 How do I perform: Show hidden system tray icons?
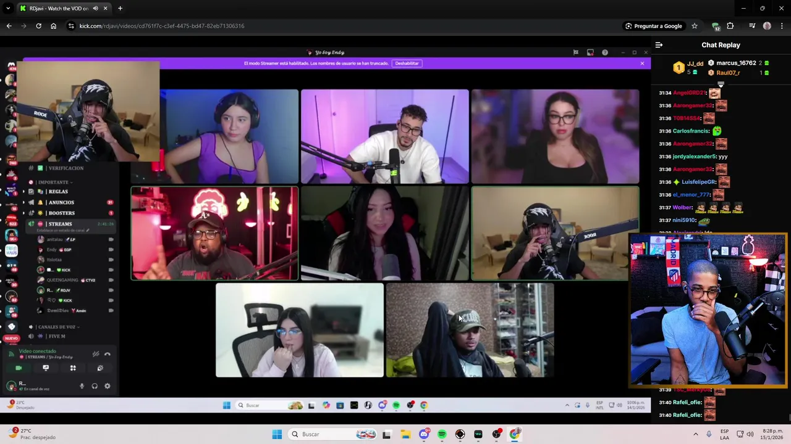point(695,434)
